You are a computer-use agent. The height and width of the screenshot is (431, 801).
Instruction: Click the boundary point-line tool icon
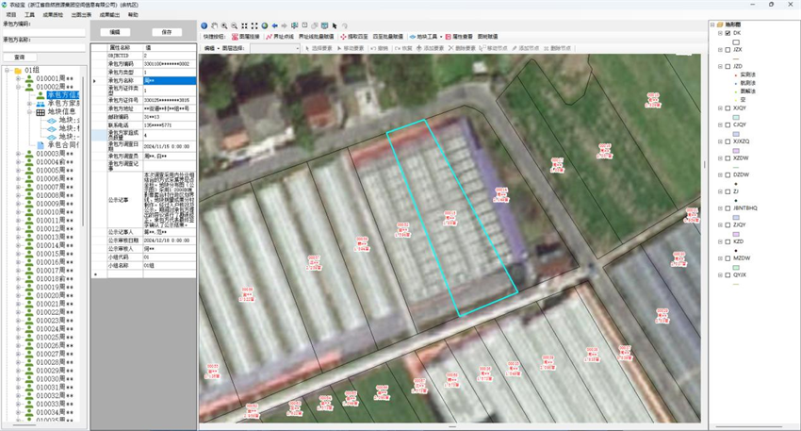tap(269, 37)
